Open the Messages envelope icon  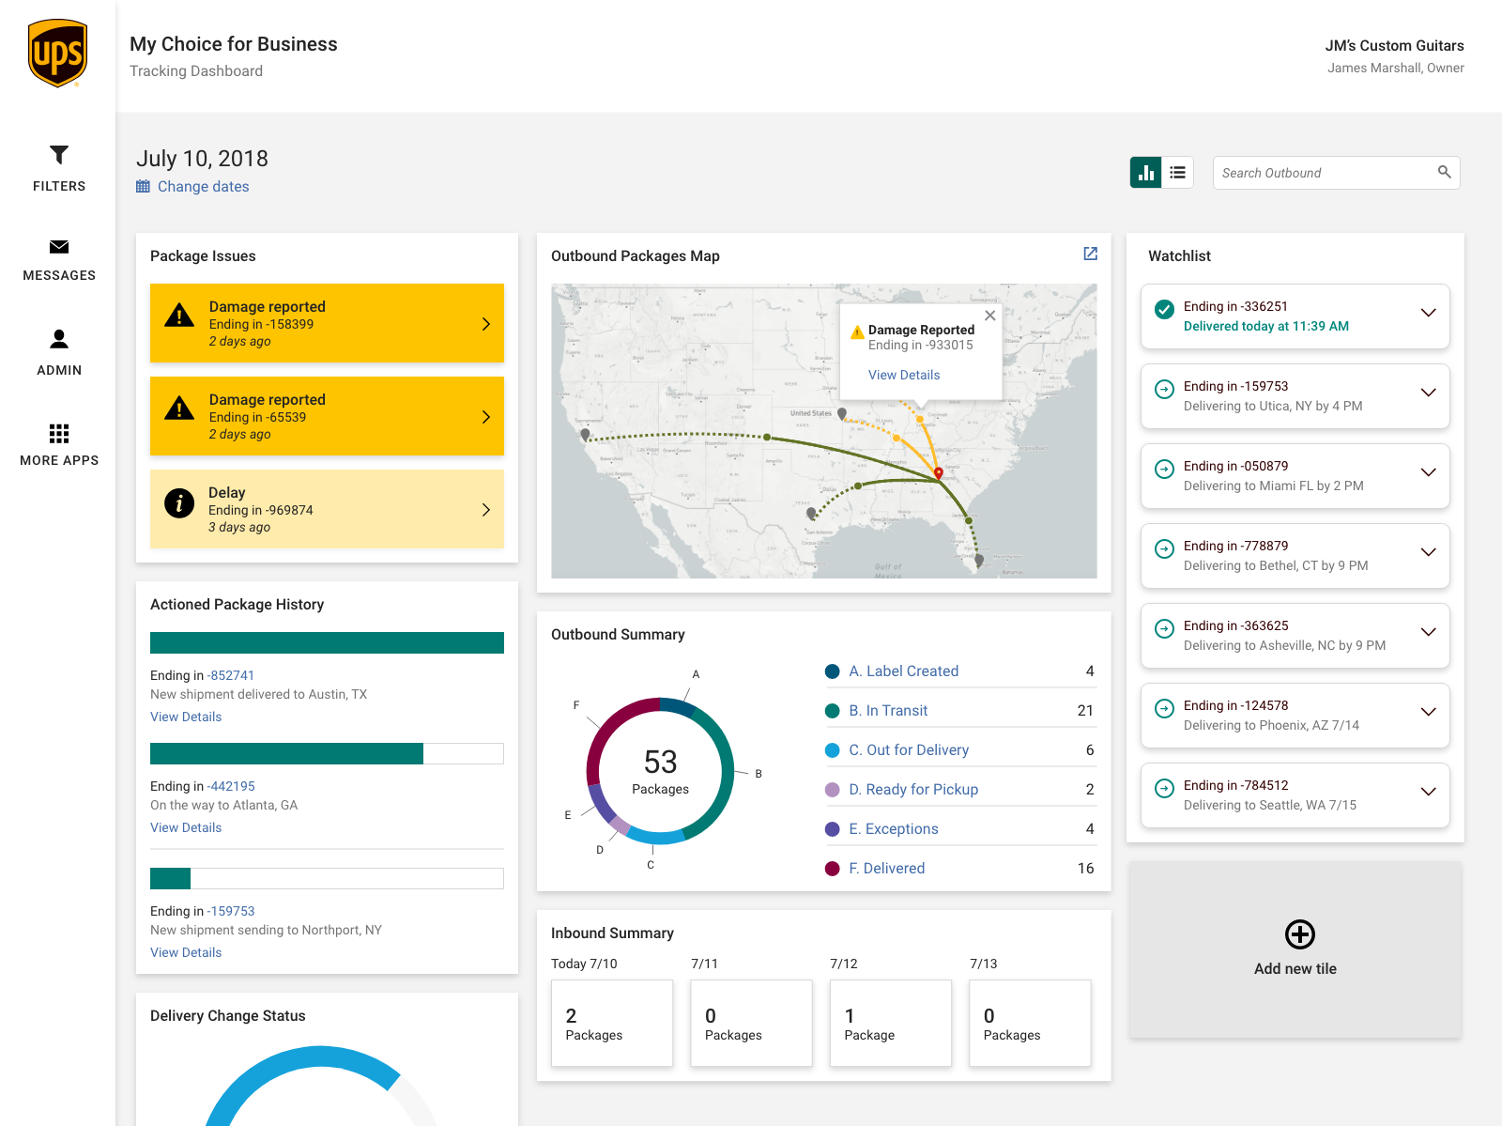coord(59,247)
